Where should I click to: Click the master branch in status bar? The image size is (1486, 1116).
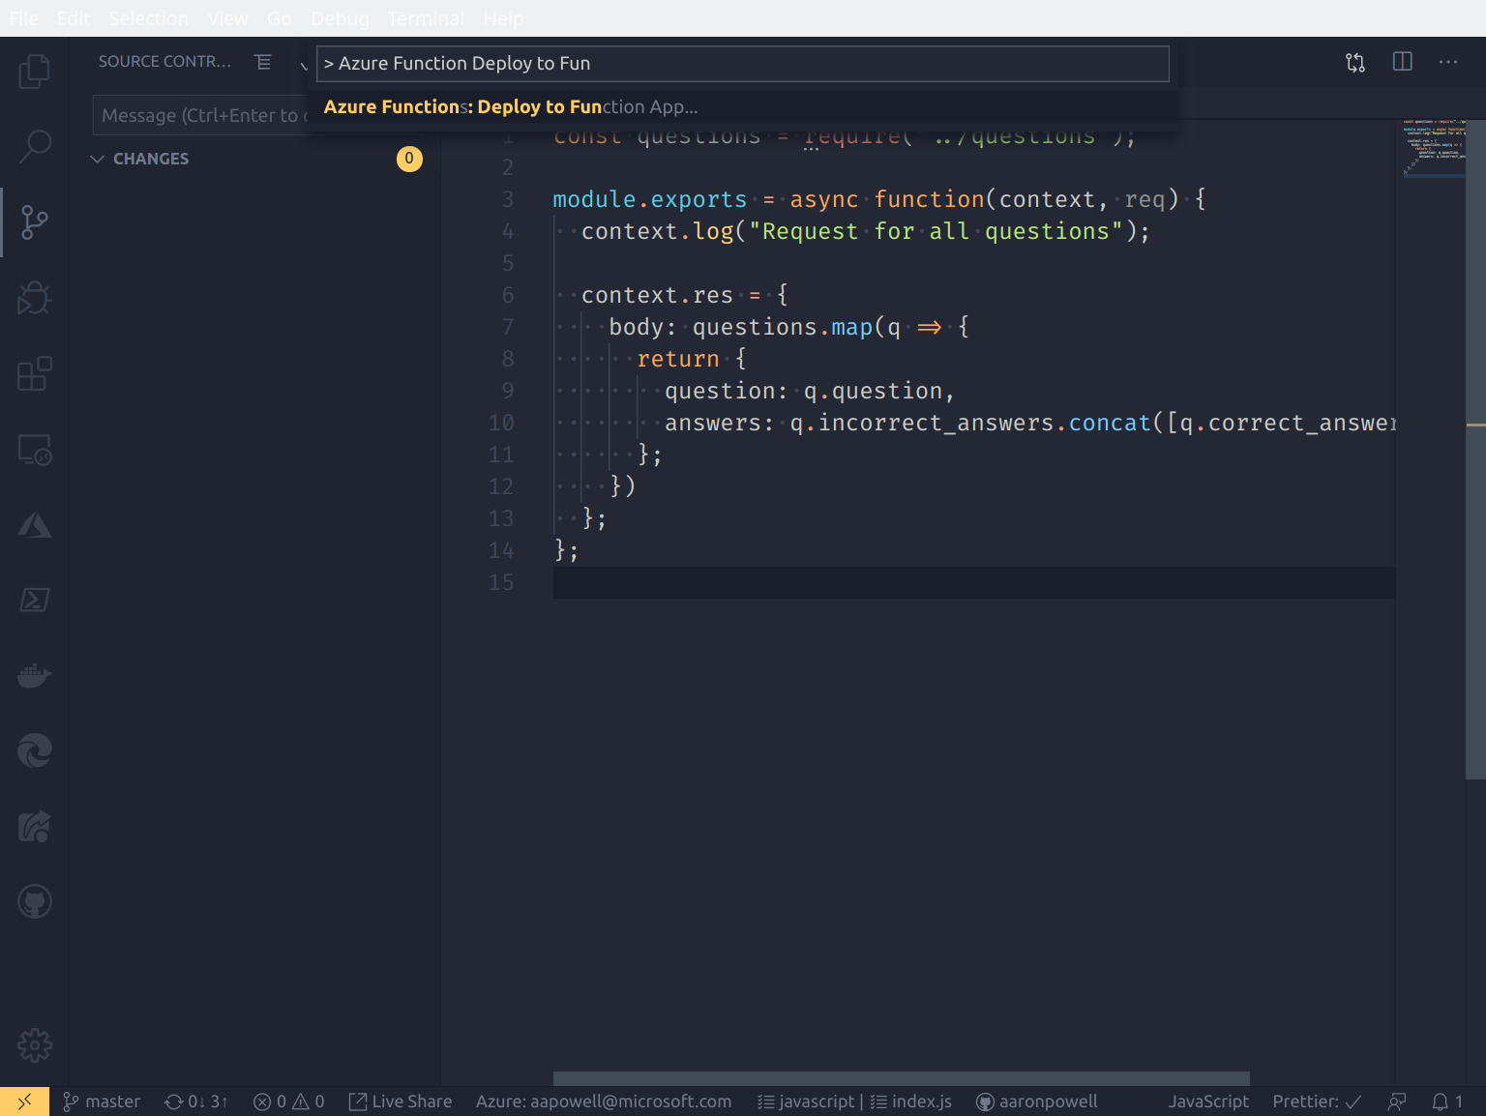pyautogui.click(x=102, y=1101)
